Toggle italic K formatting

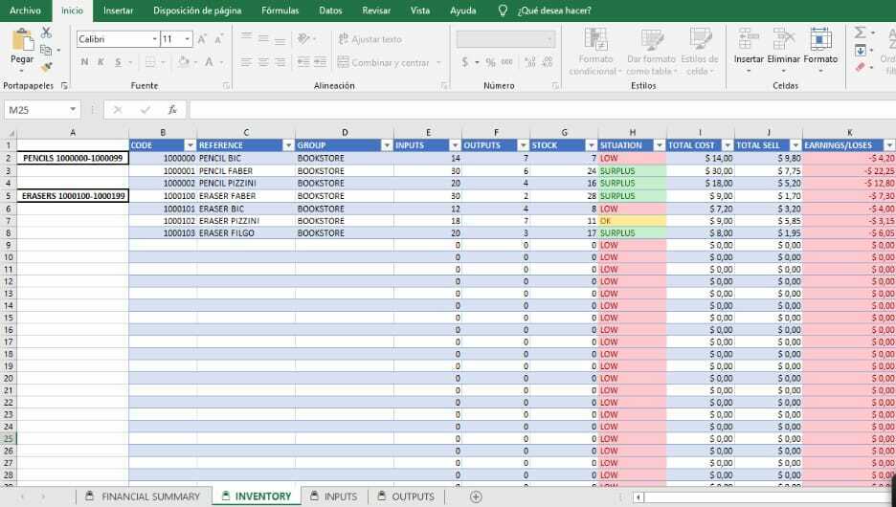101,62
